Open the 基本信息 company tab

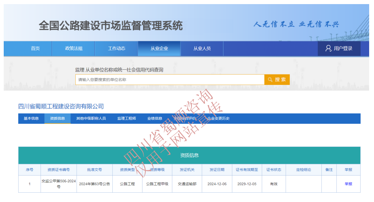31,119
